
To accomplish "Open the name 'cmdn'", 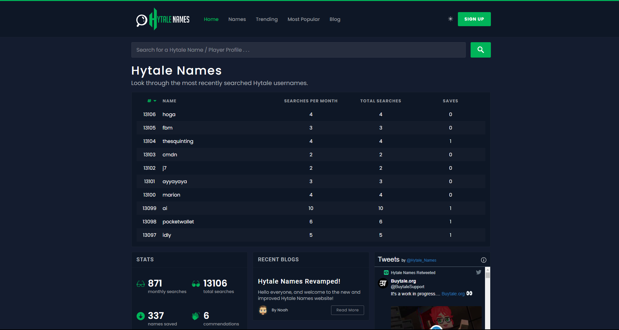I will [170, 154].
